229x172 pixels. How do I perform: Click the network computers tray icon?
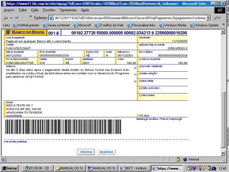(x=214, y=168)
